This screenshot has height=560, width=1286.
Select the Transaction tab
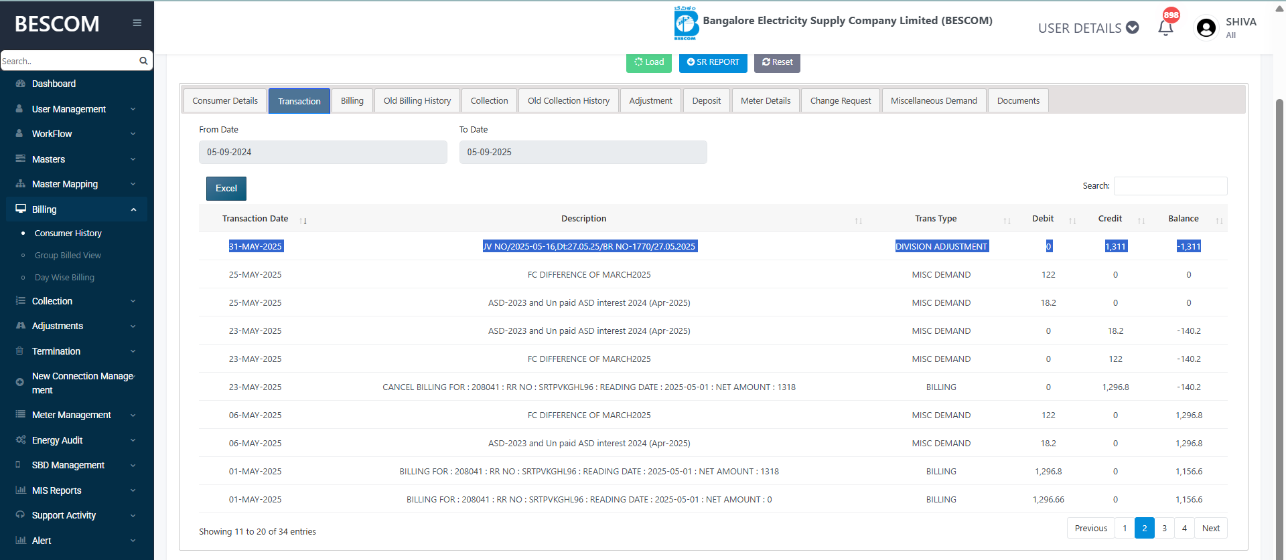299,101
